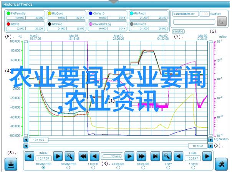Screen dimensions: 232x172
Task: Click the Historical Trends title
Action: pos(18,5)
